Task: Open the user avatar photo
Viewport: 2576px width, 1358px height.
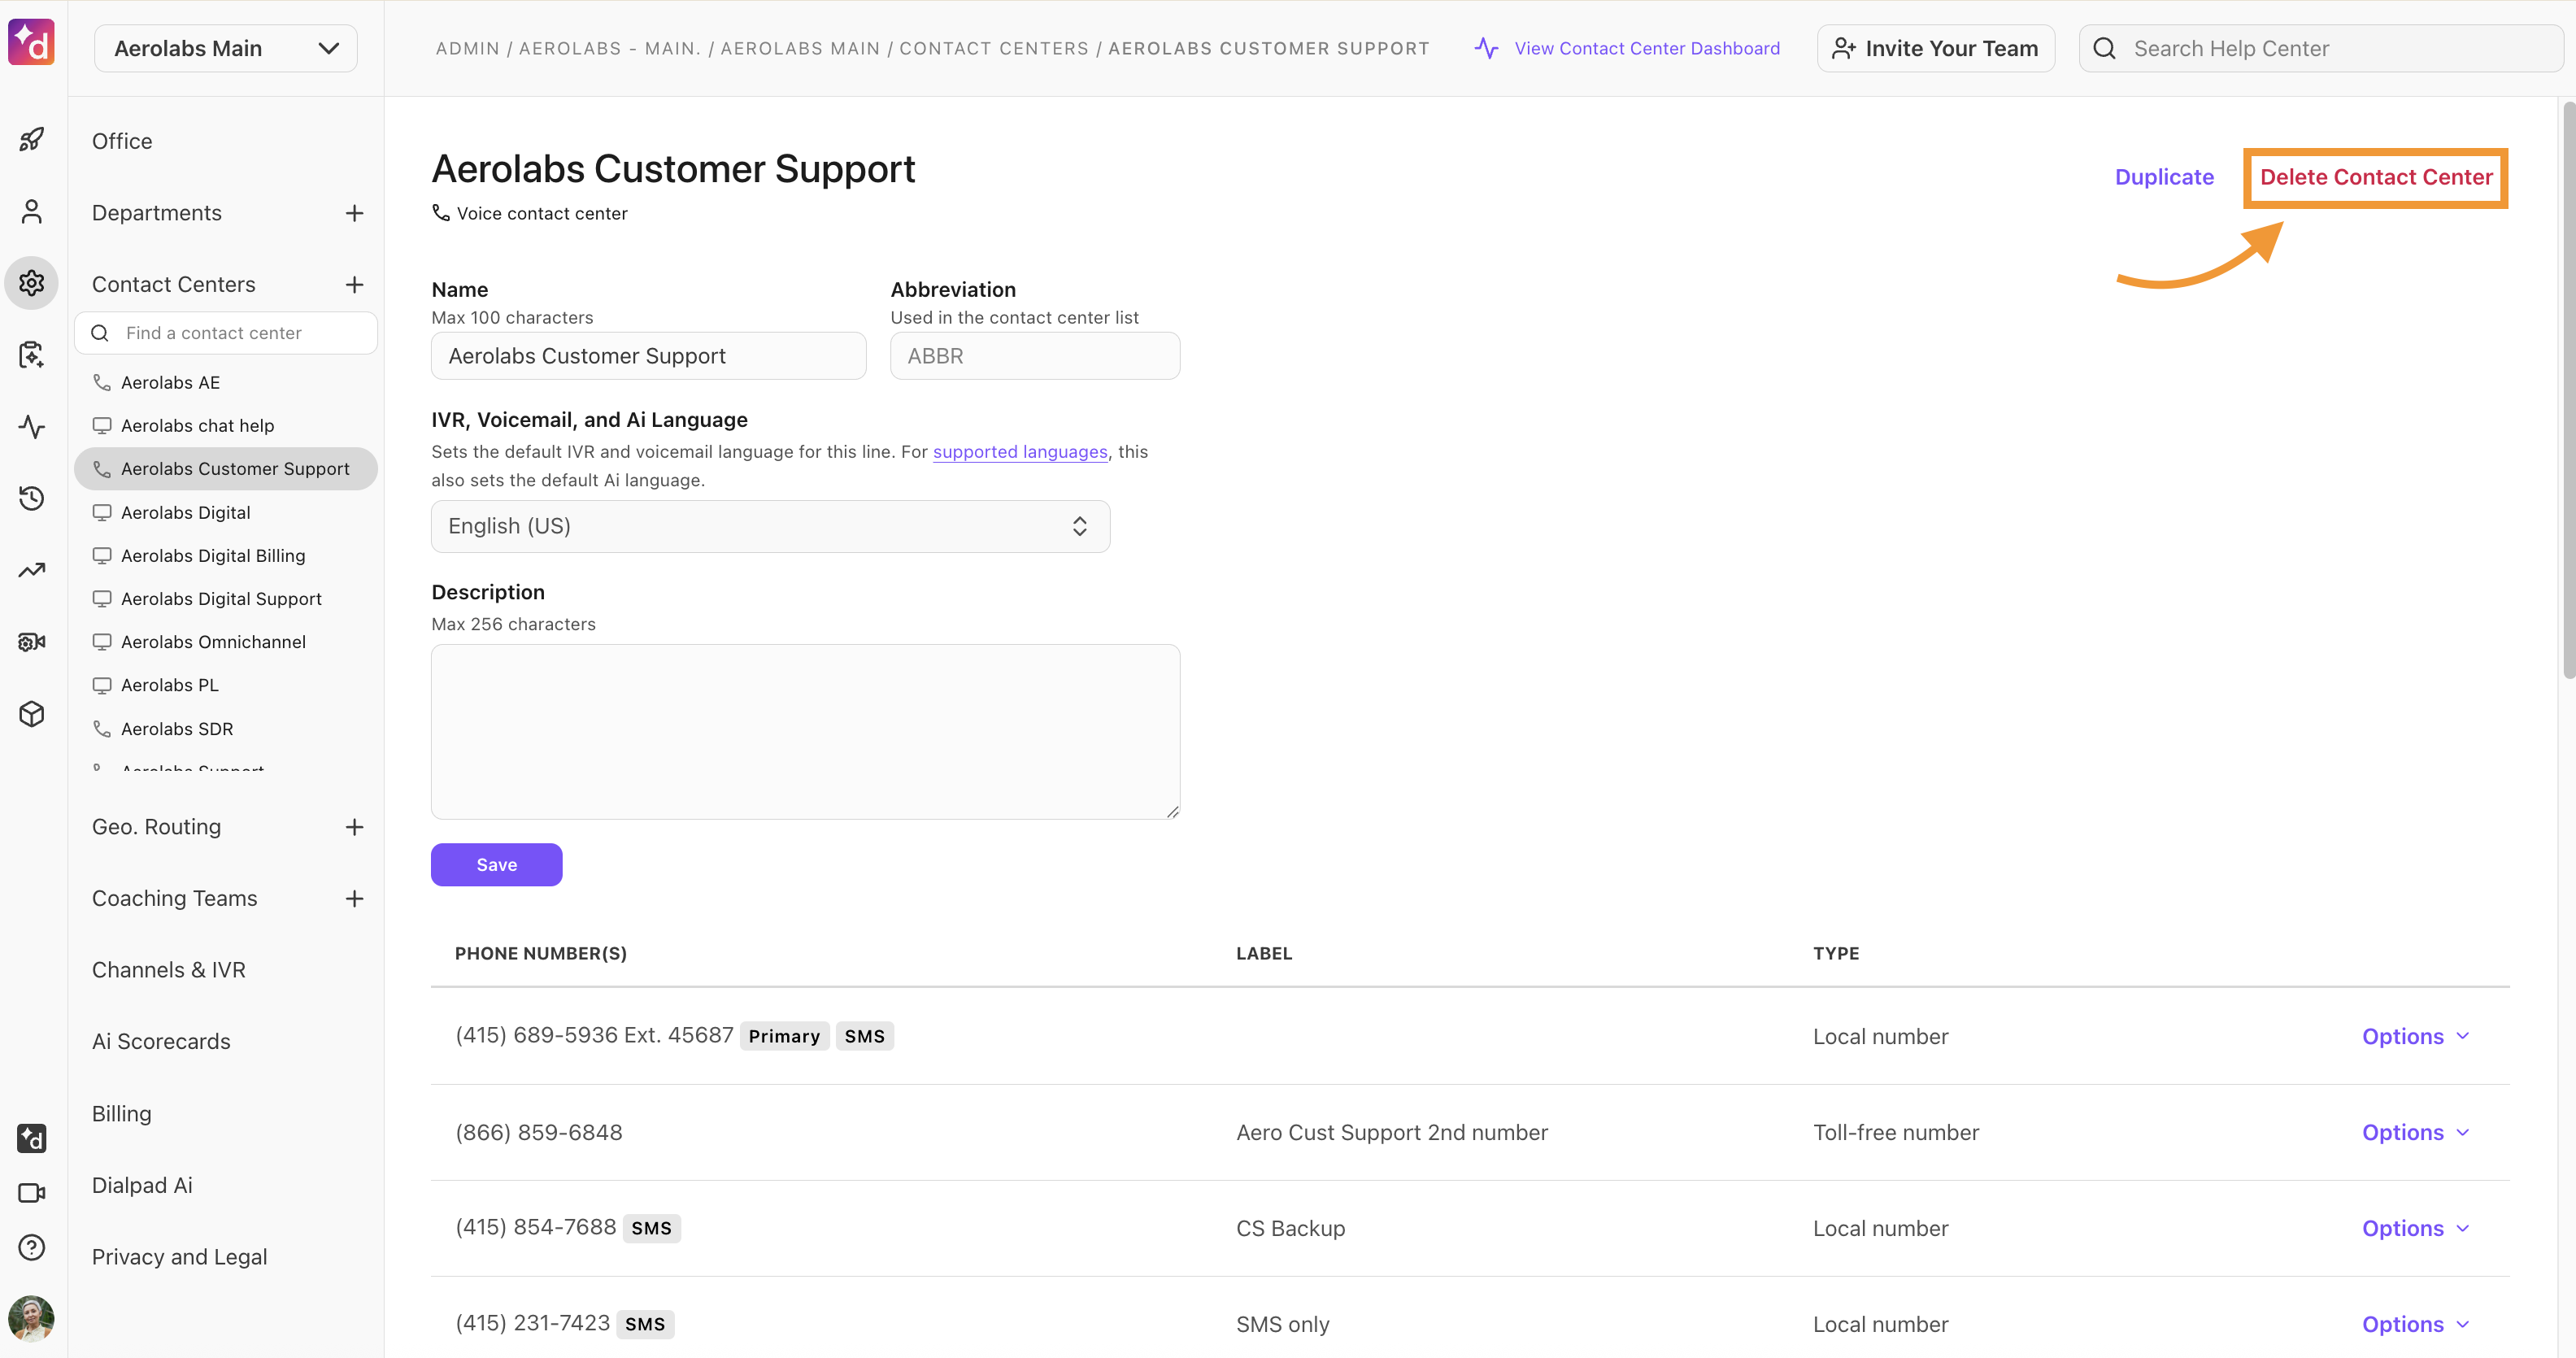Action: point(32,1318)
